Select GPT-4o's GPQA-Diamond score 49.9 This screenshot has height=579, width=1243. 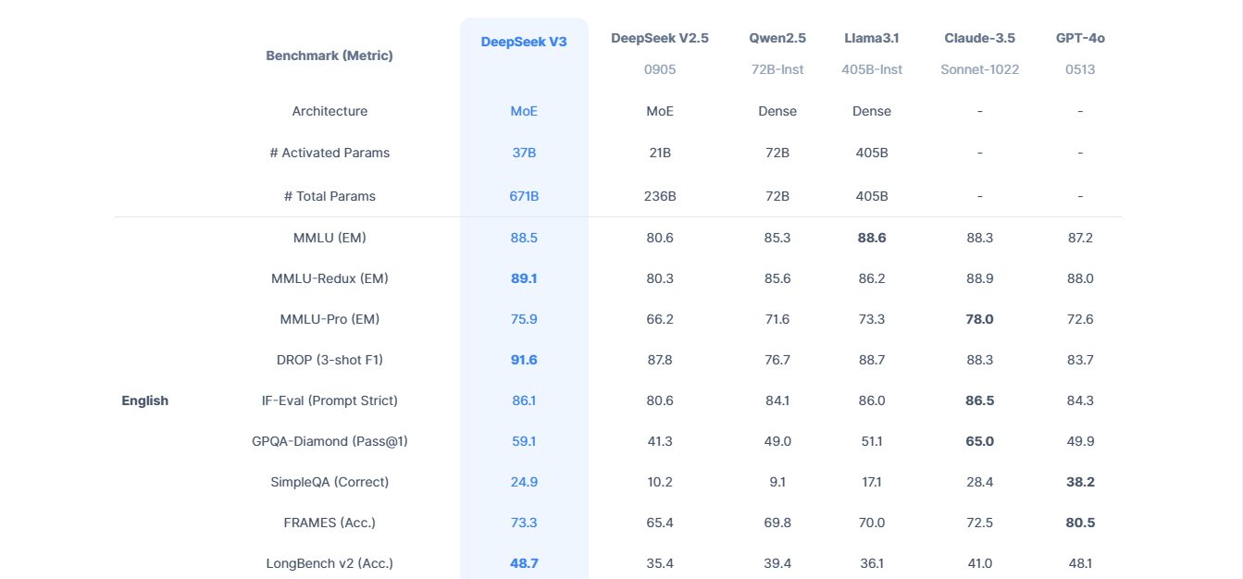coord(1080,441)
